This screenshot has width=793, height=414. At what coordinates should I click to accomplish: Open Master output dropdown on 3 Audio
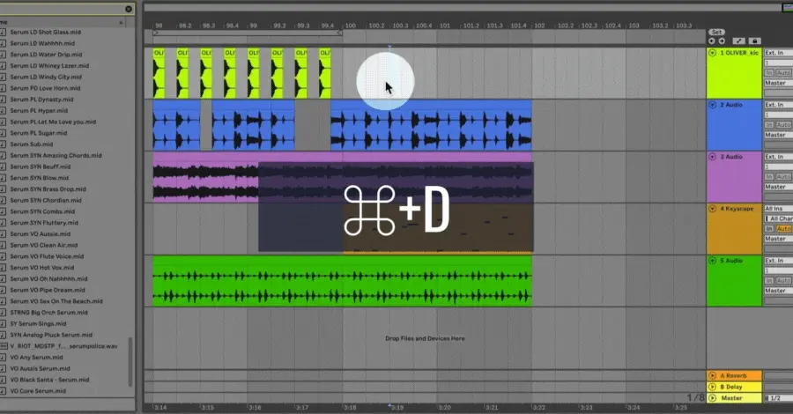[x=778, y=187]
